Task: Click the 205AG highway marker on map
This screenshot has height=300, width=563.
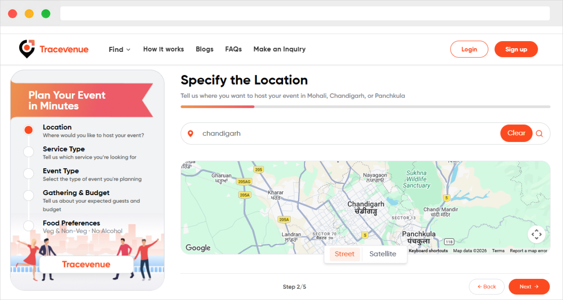Action: click(244, 182)
